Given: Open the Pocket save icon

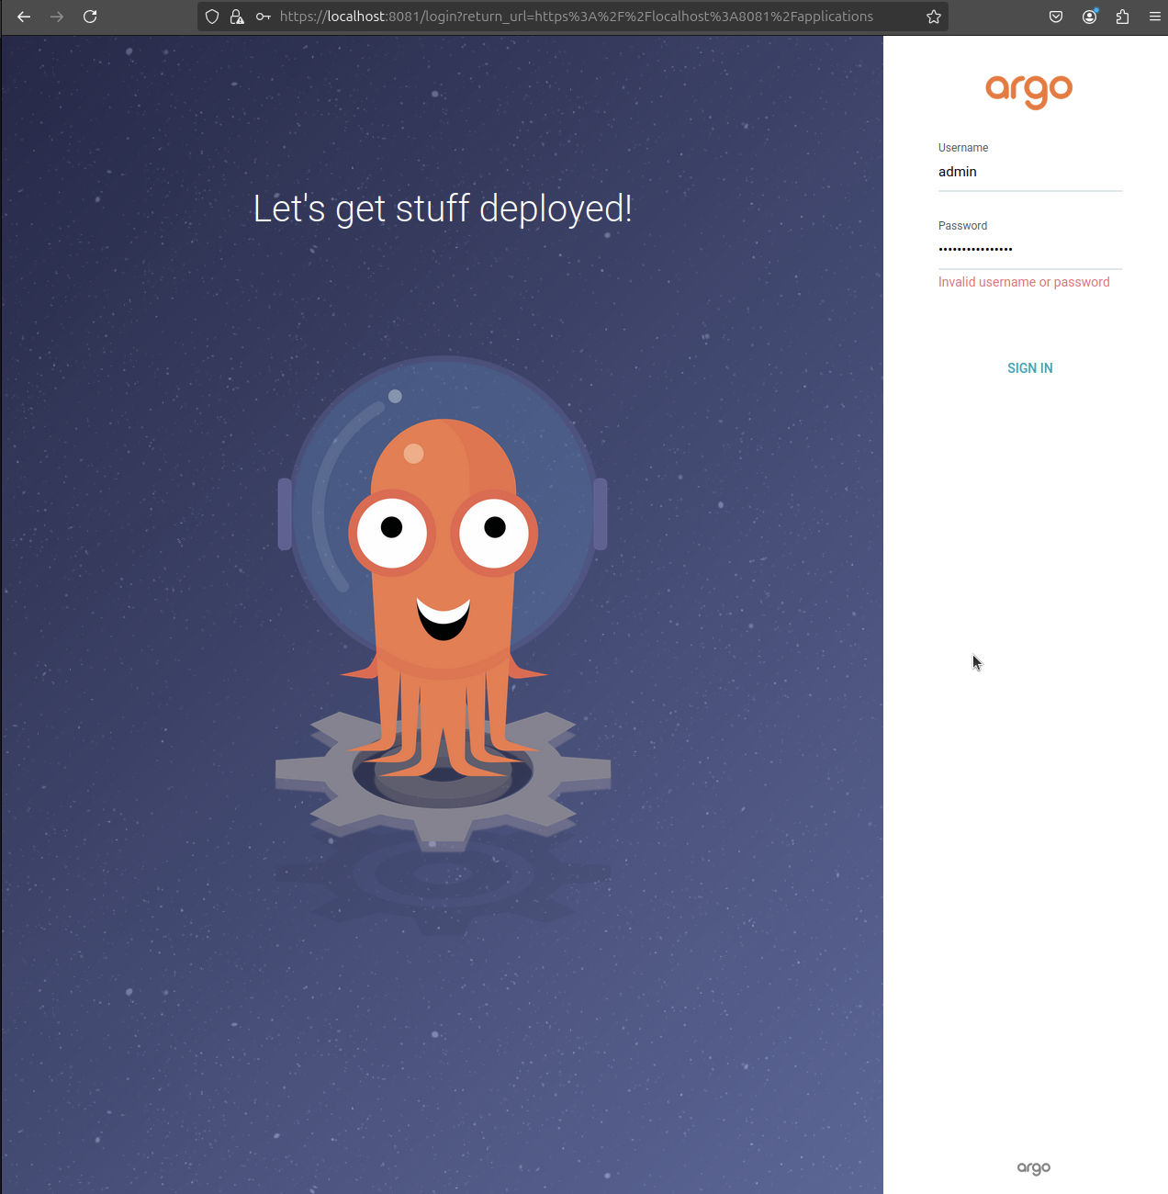Looking at the screenshot, I should 1056,17.
